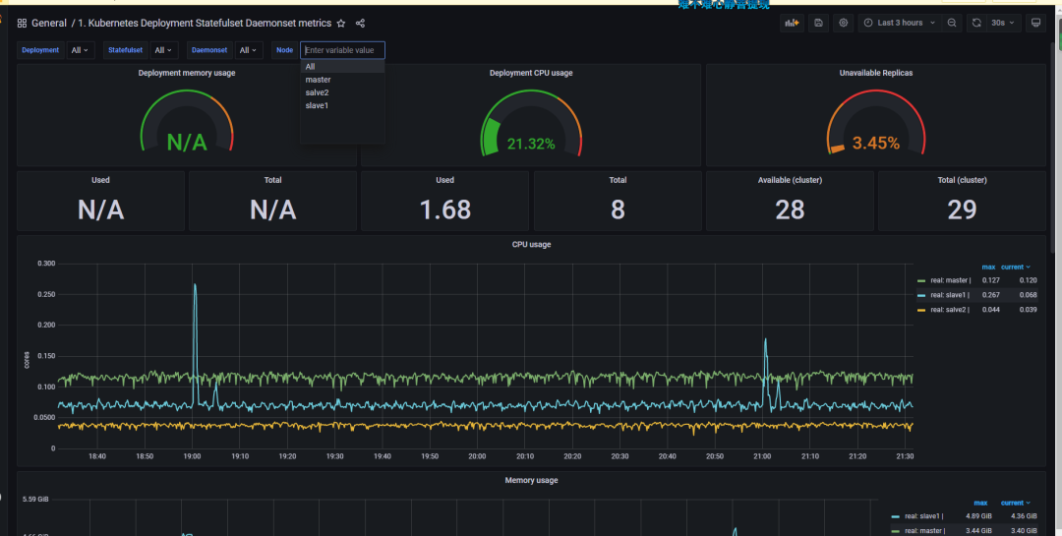
Task: Focus the Node variable value input
Action: (343, 50)
